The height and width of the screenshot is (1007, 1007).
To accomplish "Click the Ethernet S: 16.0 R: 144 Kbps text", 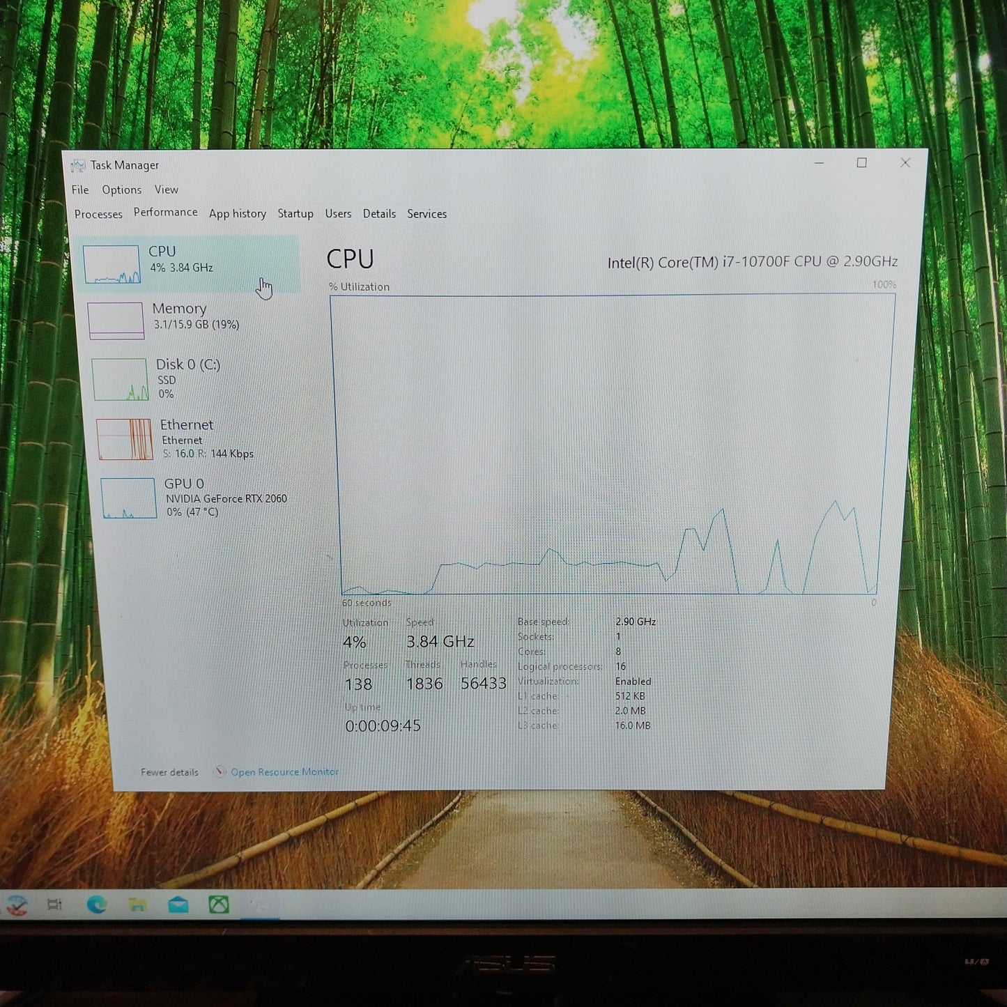I will 208,454.
